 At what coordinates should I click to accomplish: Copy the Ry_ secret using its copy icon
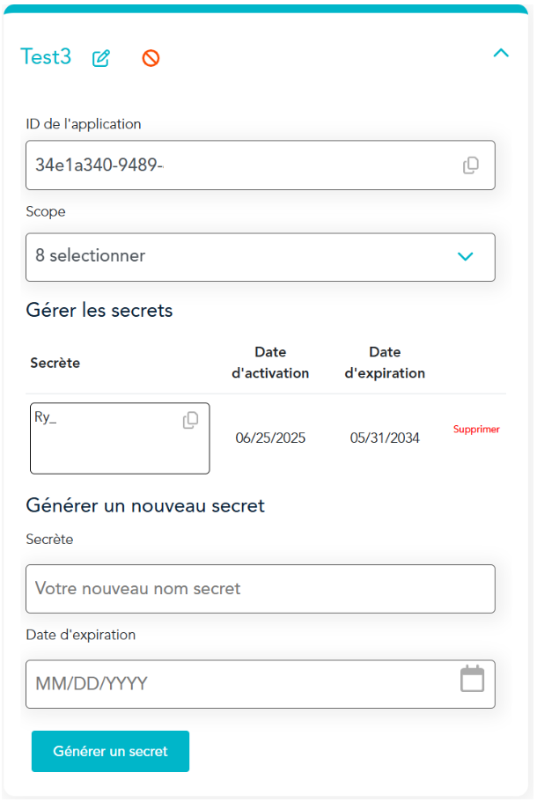pyautogui.click(x=190, y=421)
